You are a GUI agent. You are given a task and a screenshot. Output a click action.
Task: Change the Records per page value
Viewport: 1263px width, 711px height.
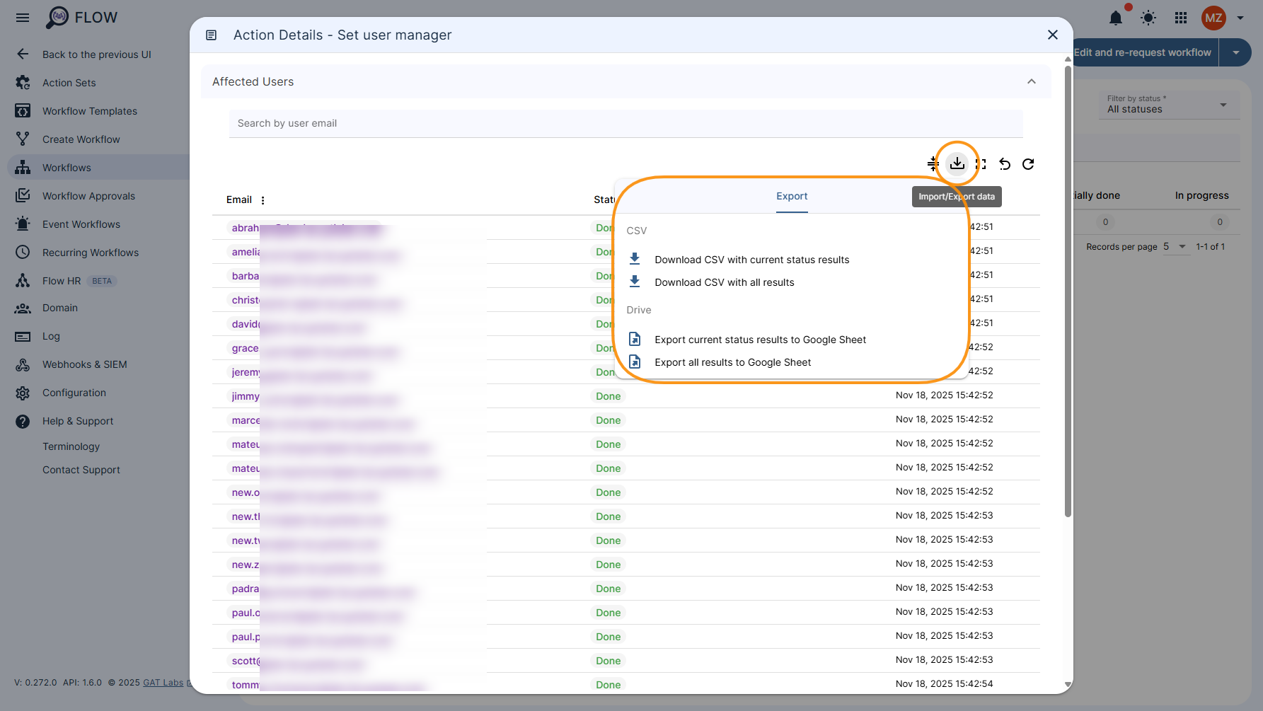point(1175,246)
